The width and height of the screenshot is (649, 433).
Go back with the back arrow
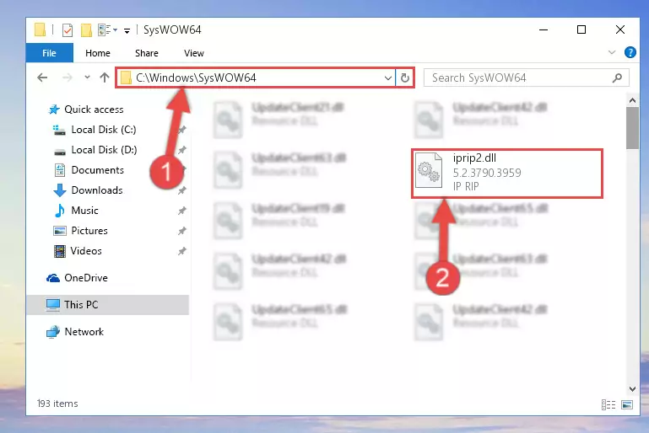(x=42, y=78)
